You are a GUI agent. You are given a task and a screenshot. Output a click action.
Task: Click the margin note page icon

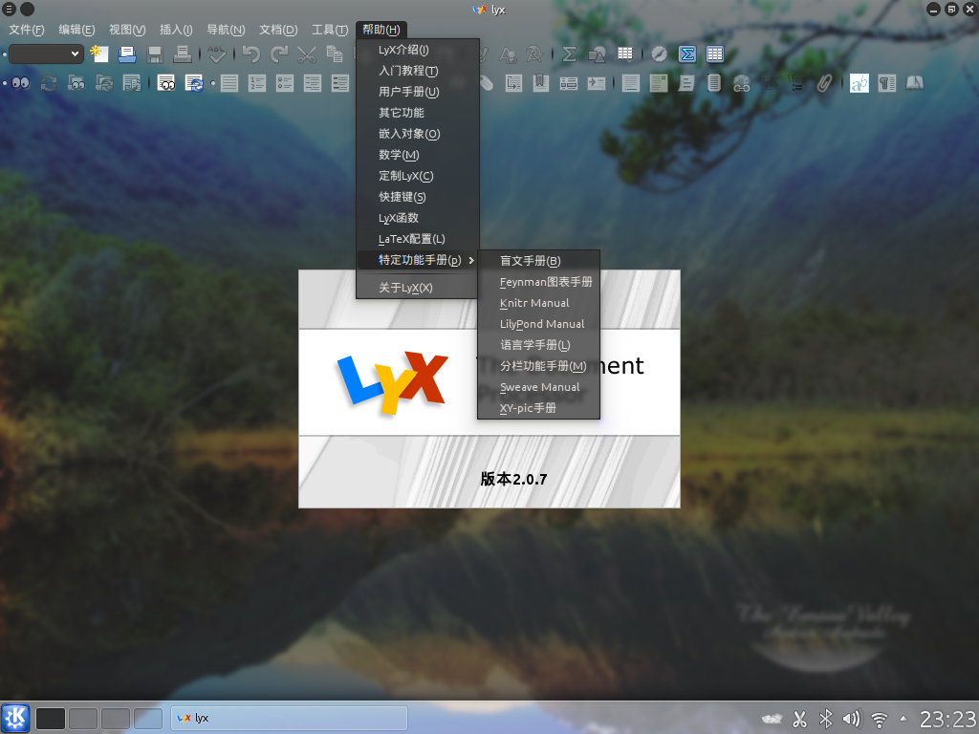tap(631, 83)
